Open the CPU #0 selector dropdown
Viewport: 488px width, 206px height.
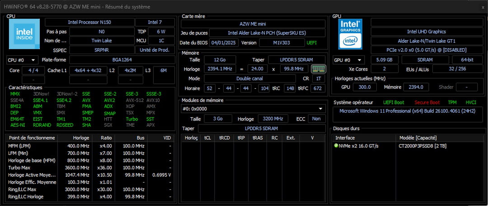click(22, 60)
